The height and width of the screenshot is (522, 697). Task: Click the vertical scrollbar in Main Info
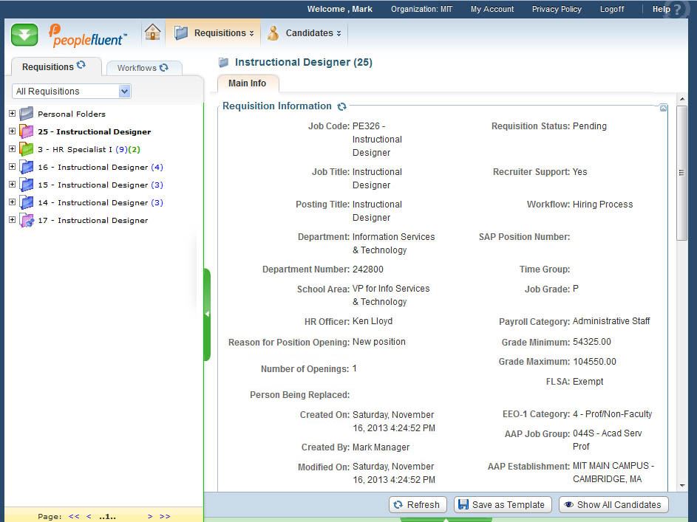click(x=681, y=173)
